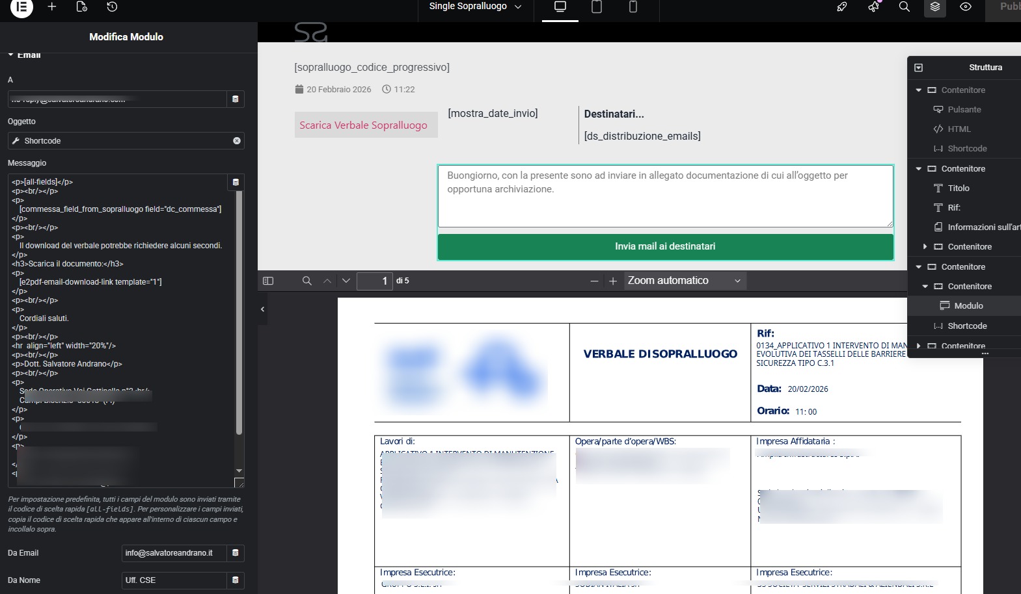Open dynamic tags for Da Email field
Screen dimensions: 1021x594
pos(236,553)
